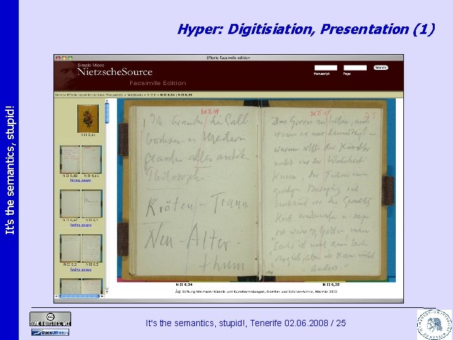Open the flower cover thumbnail
This screenshot has width=453, height=340.
pyautogui.click(x=88, y=118)
